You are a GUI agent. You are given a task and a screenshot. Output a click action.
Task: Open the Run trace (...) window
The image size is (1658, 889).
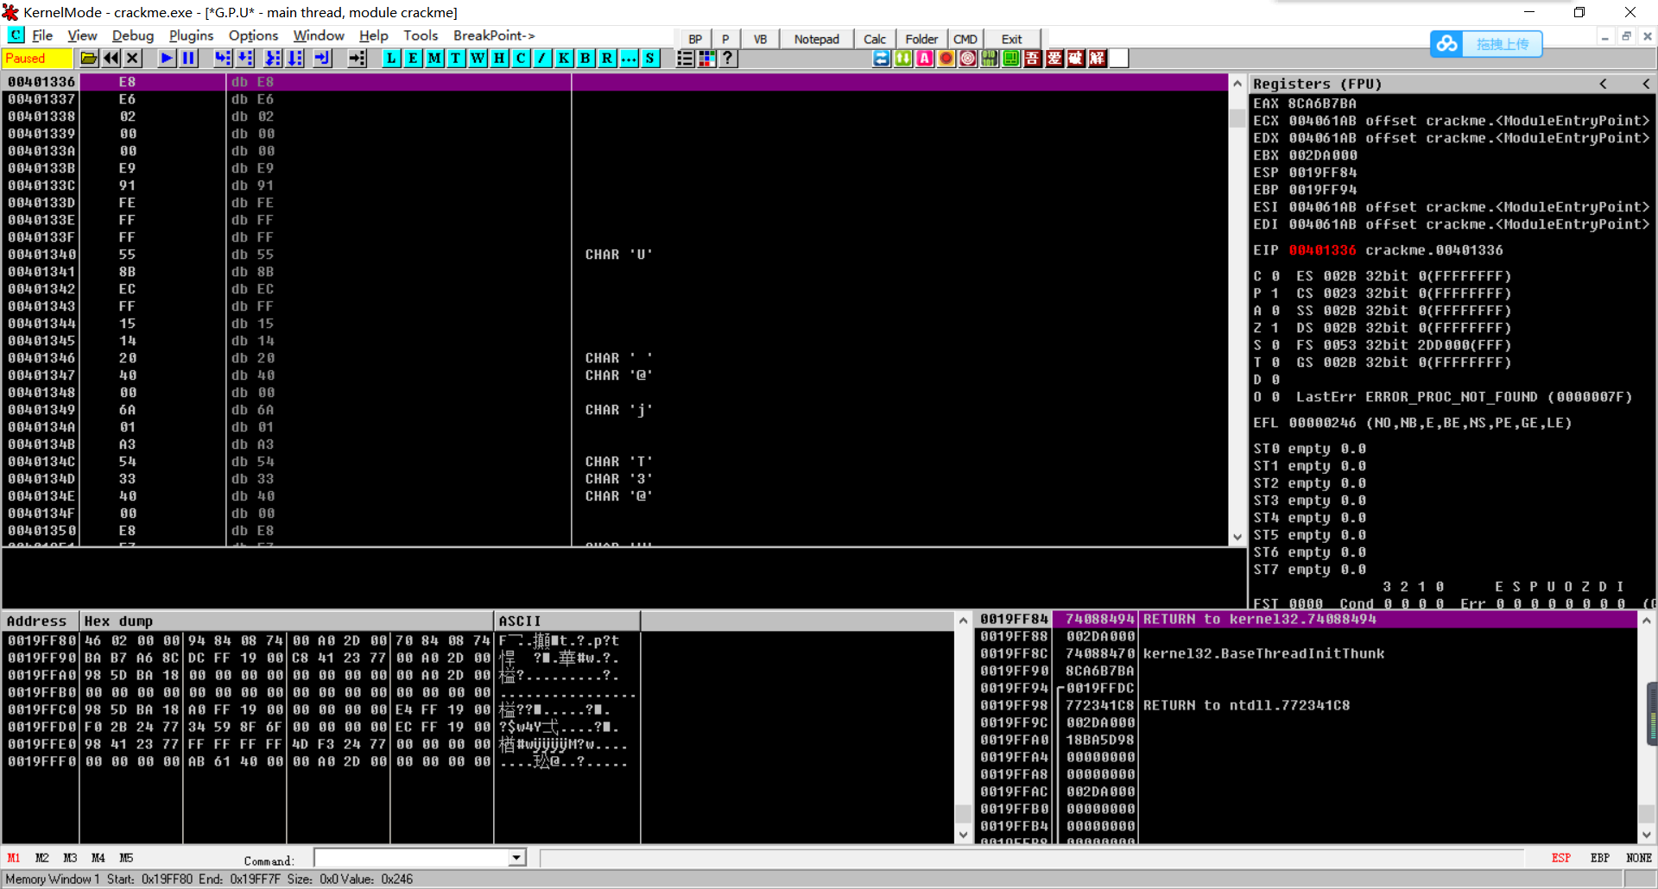[x=629, y=58]
